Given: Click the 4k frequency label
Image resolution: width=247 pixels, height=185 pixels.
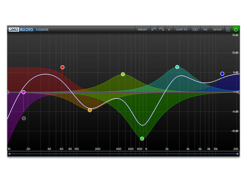Looking at the screenshot, I should coord(188,149).
